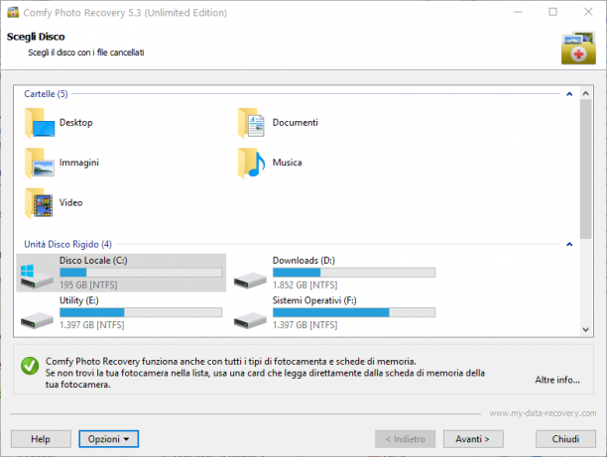Click the vertical scrollbar thumb

585,170
